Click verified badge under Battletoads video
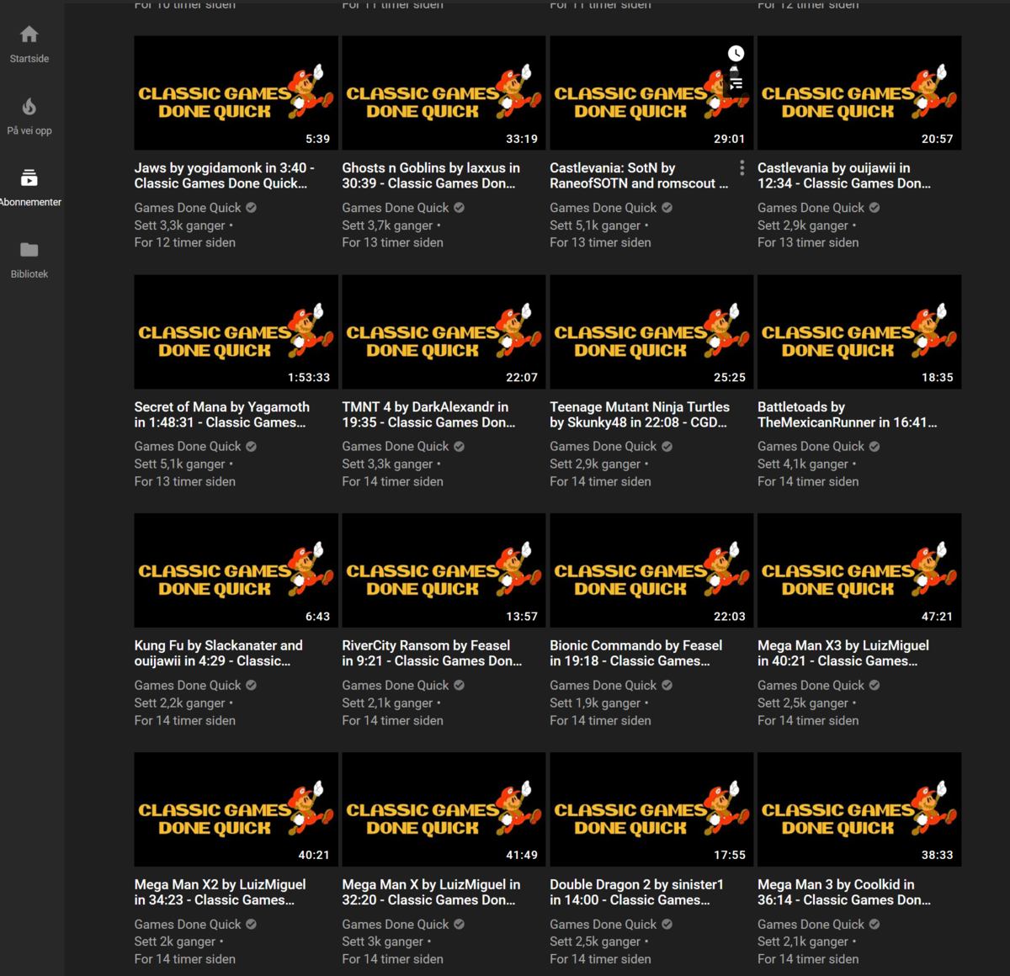Image resolution: width=1010 pixels, height=976 pixels. pyautogui.click(x=874, y=447)
